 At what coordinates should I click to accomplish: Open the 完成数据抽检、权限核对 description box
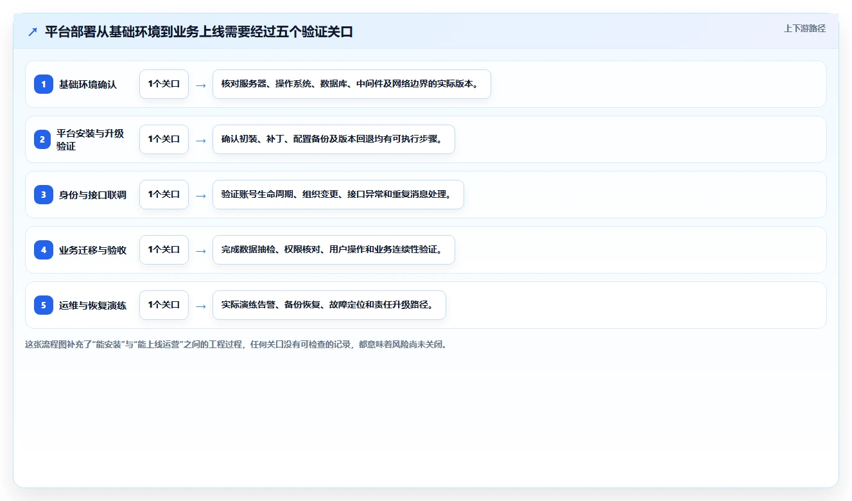click(x=334, y=250)
